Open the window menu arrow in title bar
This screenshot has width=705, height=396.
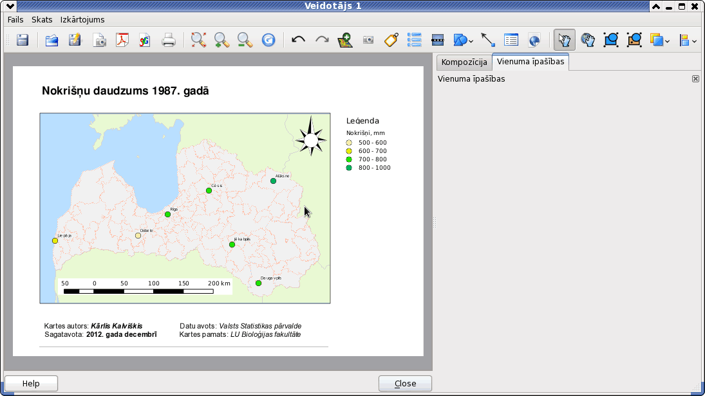(10, 6)
